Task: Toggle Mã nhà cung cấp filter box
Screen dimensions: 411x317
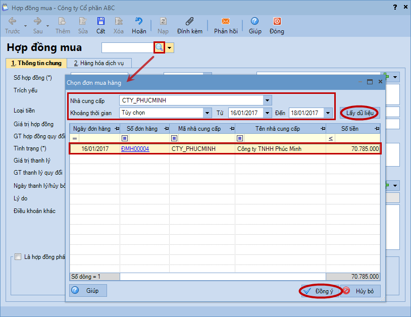Action: 174,138
